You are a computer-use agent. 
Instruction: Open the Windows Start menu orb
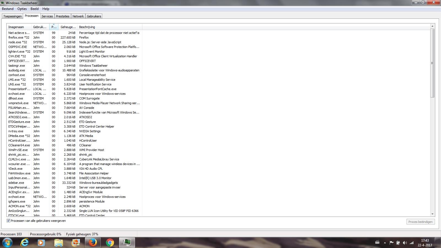point(7,242)
